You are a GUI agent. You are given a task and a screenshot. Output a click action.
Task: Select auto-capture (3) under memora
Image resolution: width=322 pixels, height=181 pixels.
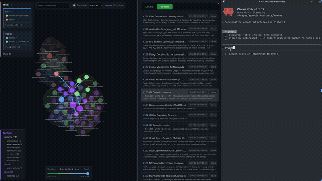pyautogui.click(x=14, y=144)
